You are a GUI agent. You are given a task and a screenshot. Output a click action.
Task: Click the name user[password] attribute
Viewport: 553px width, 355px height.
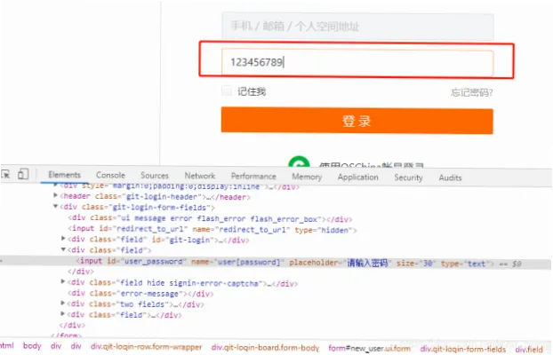click(237, 262)
